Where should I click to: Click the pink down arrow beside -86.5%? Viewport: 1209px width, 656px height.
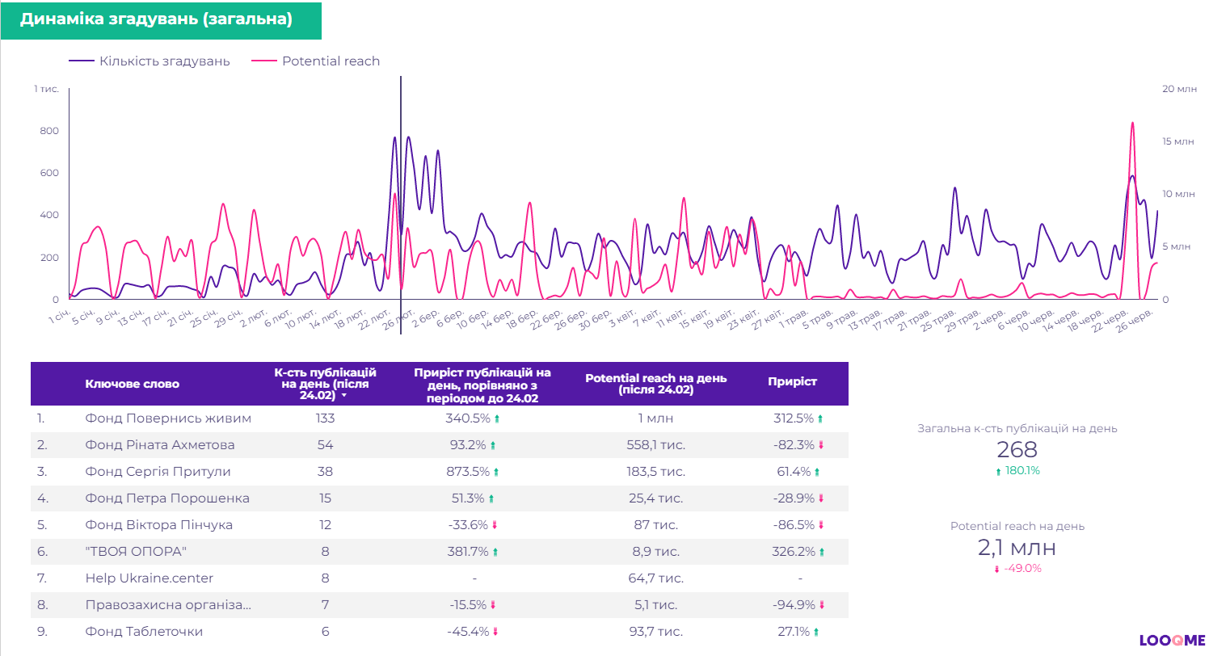click(x=821, y=525)
